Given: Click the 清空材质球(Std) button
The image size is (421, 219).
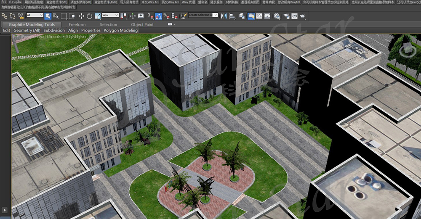Looking at the screenshot, I should (57, 2).
